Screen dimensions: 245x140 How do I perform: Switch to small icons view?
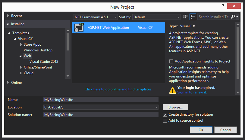[185, 17]
